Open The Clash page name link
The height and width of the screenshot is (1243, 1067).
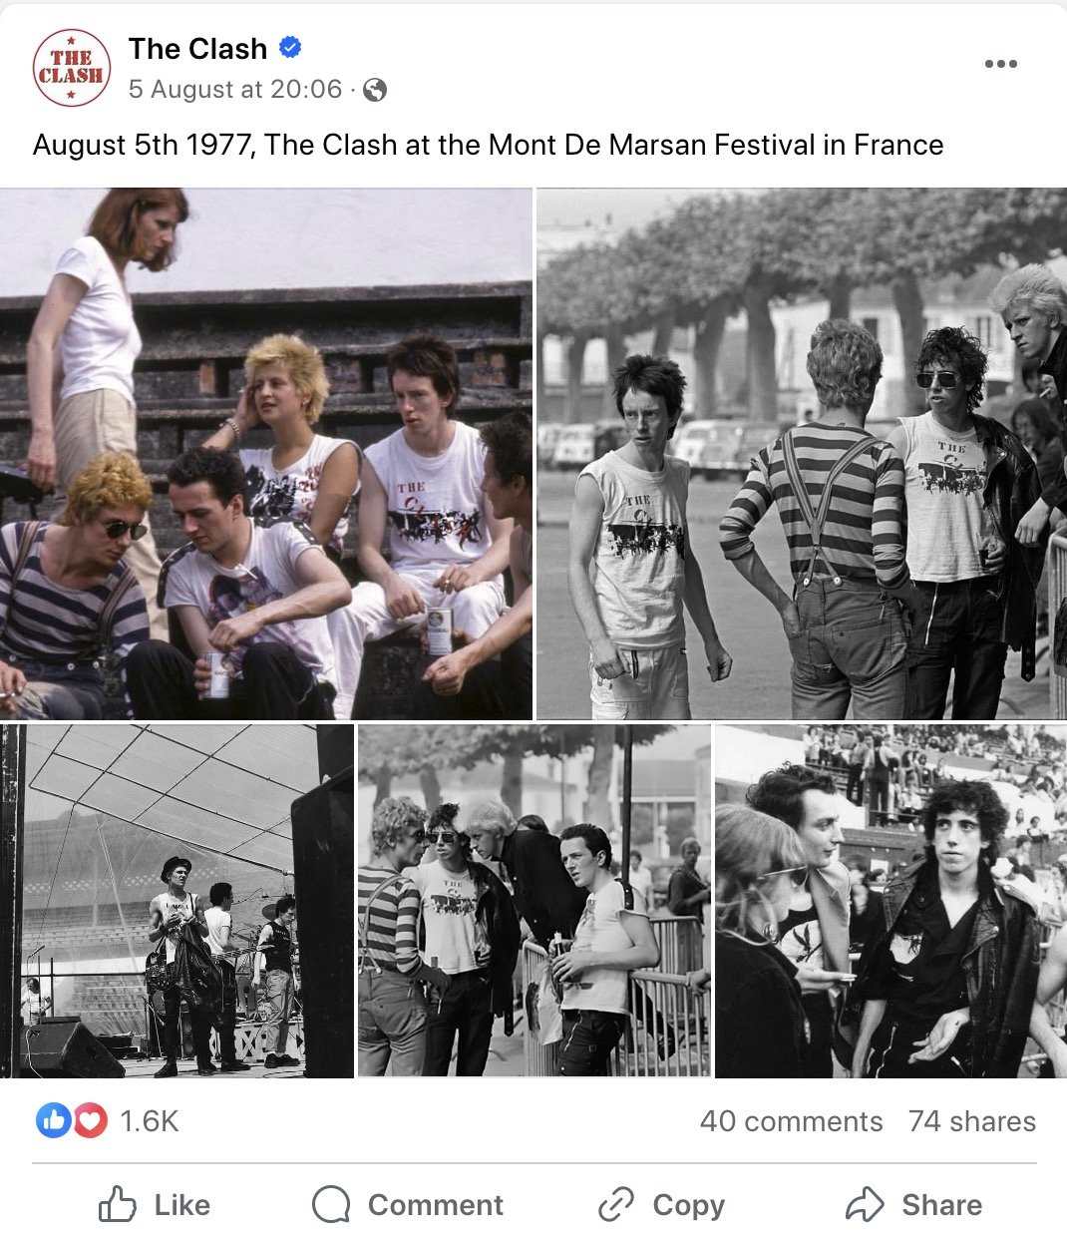click(197, 48)
